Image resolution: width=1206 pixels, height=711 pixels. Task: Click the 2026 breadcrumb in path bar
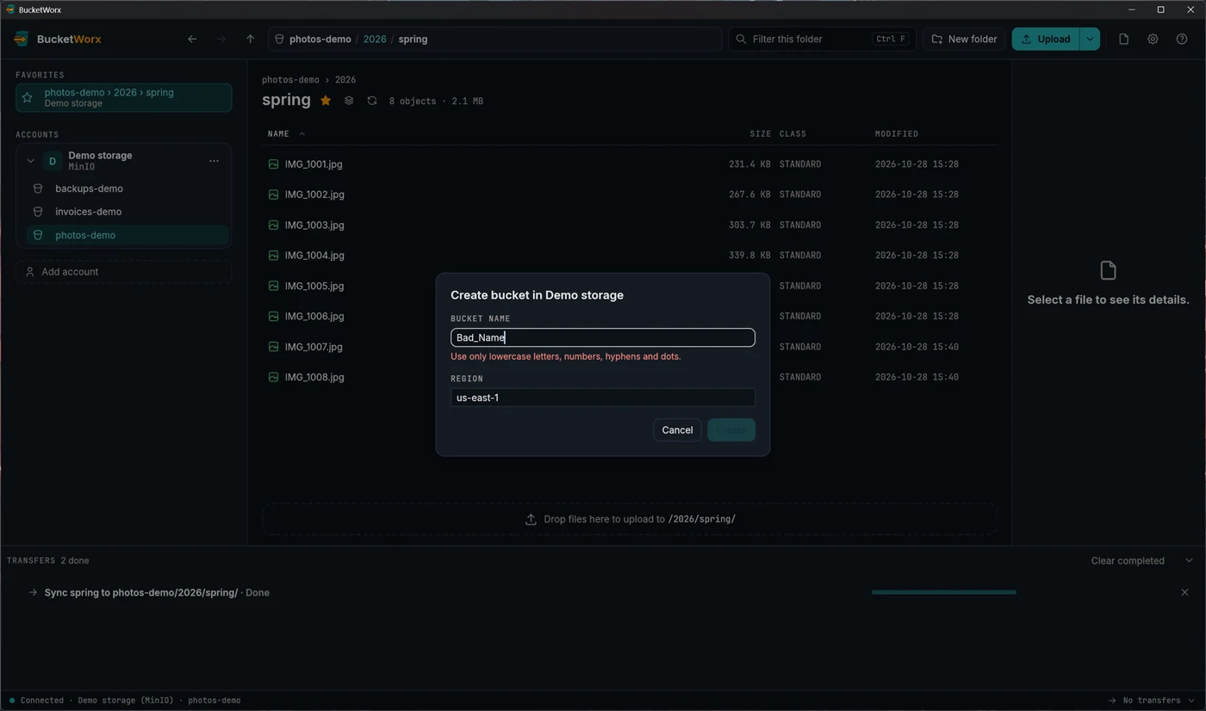point(375,39)
